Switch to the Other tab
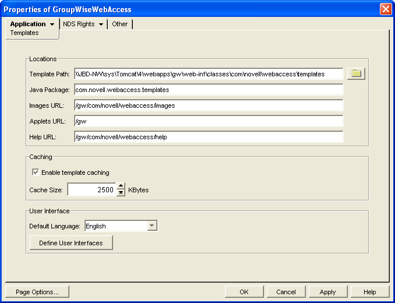This screenshot has height=303, width=395. point(119,24)
